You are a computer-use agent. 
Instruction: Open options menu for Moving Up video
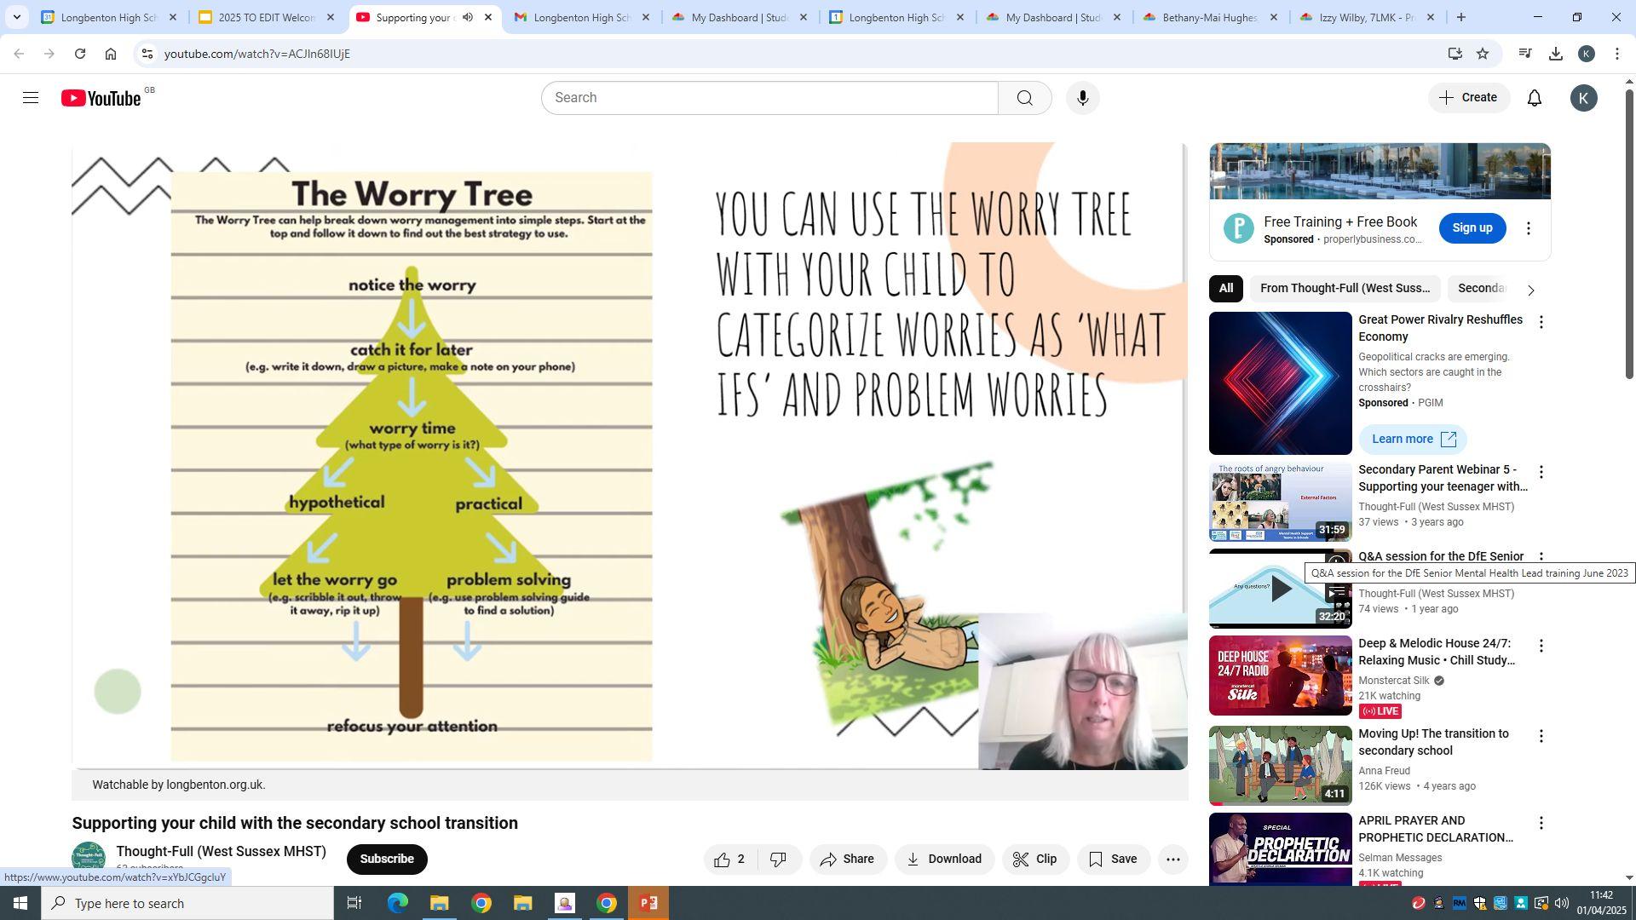point(1541,736)
